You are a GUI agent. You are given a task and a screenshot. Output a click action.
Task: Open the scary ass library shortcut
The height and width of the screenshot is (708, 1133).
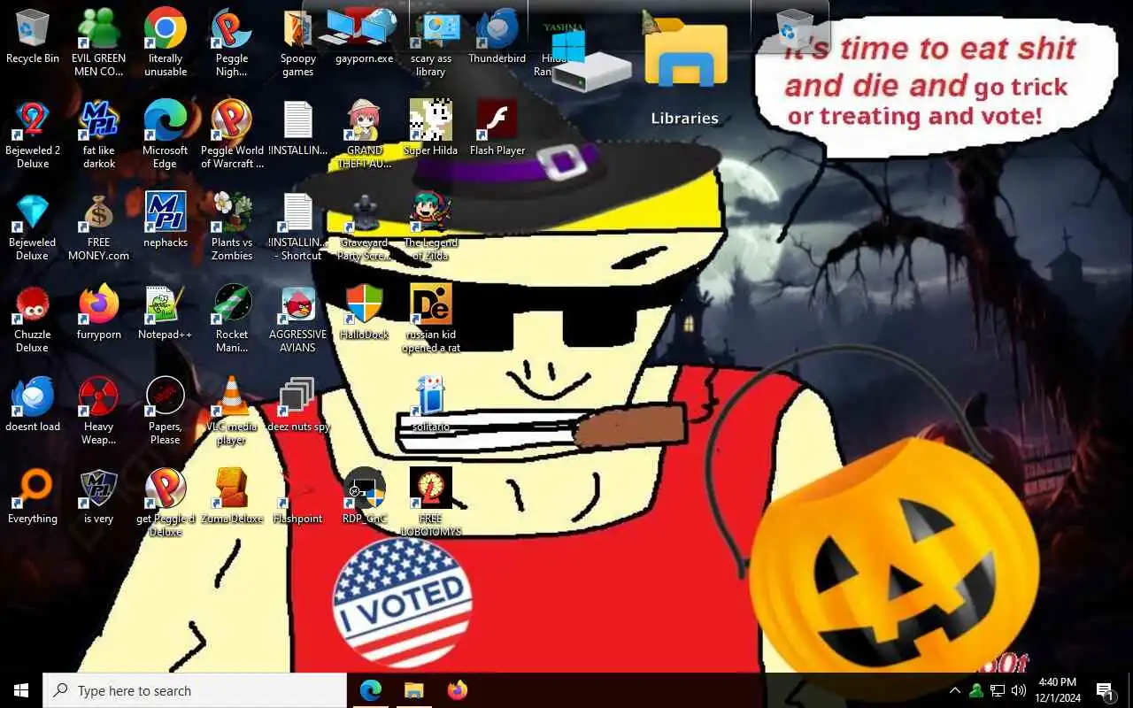click(x=431, y=42)
